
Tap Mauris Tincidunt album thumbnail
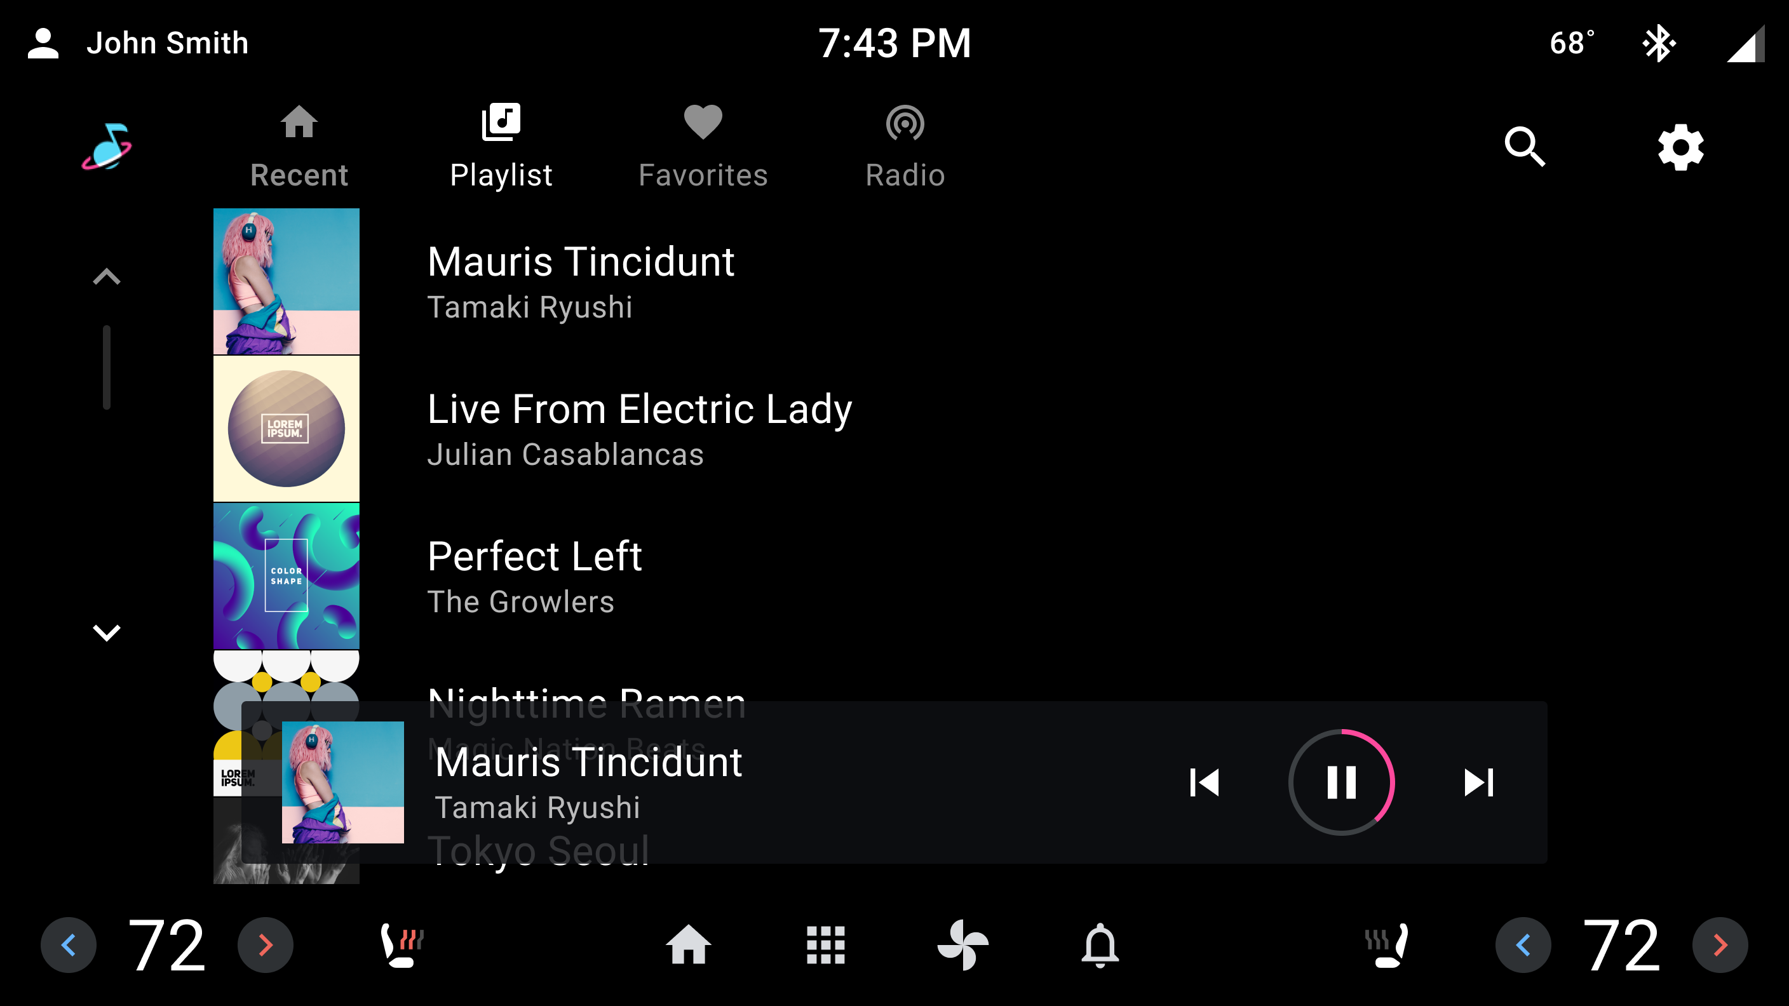[x=285, y=281]
